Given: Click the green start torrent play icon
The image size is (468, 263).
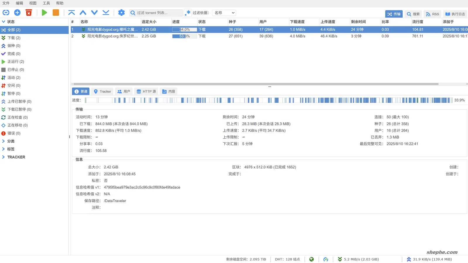Looking at the screenshot, I should point(44,13).
